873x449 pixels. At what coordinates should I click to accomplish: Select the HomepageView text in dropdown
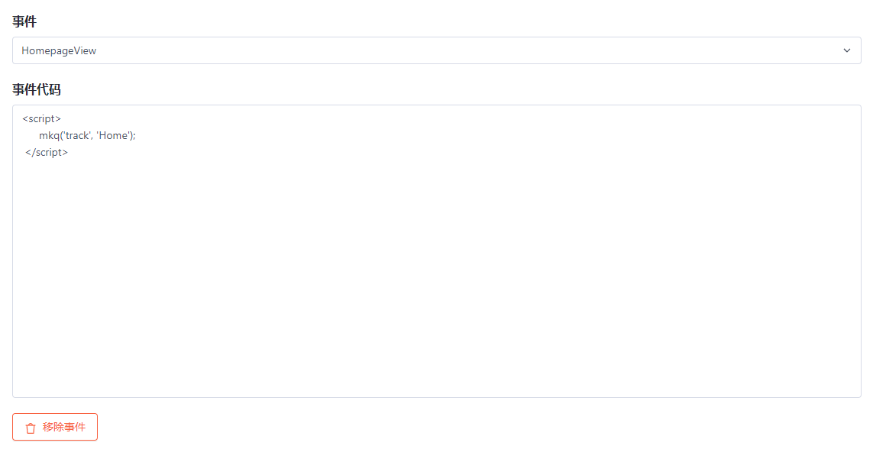[59, 50]
